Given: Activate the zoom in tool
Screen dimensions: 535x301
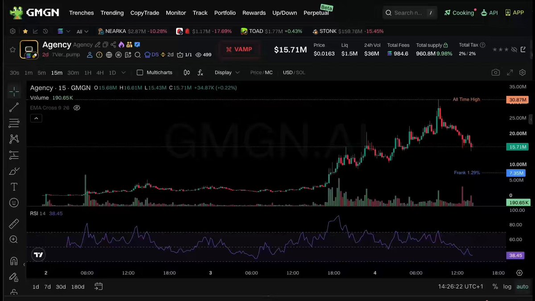Looking at the screenshot, I should pos(14,239).
